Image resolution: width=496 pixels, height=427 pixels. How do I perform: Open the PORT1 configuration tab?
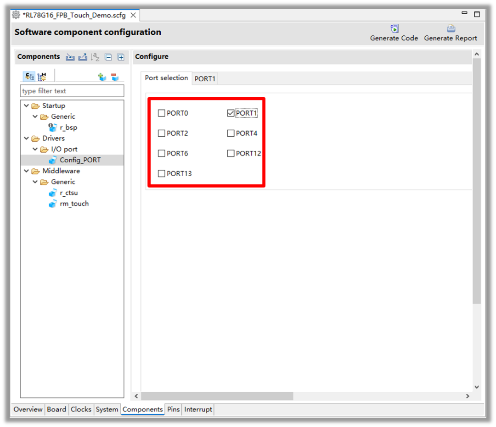tap(205, 78)
